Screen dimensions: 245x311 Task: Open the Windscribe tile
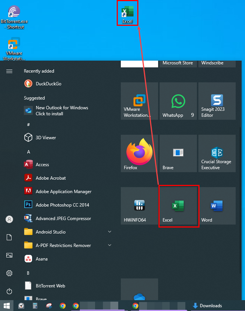tap(217, 64)
